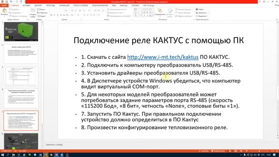Collapse the ribbon with the arrow
The height and width of the screenshot is (157, 279).
tap(277, 19)
